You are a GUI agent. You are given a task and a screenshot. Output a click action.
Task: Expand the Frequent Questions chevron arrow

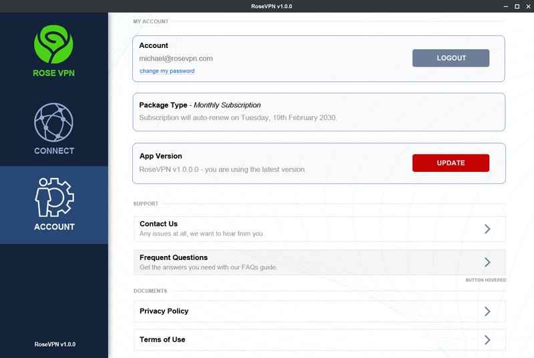click(x=487, y=262)
